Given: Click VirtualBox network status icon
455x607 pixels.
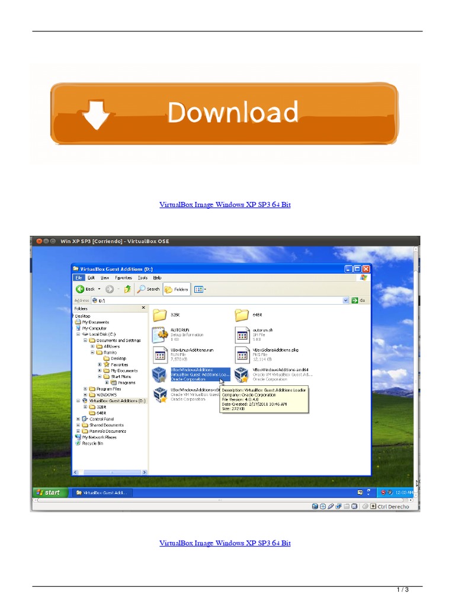Looking at the screenshot, I should (x=338, y=506).
